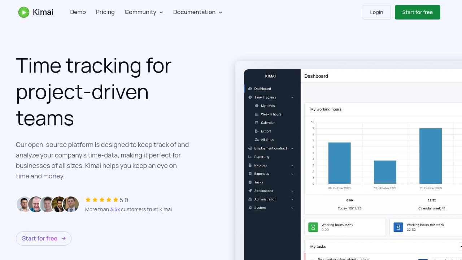Click the 5.0 rating value
The width and height of the screenshot is (462, 260).
(x=124, y=200)
